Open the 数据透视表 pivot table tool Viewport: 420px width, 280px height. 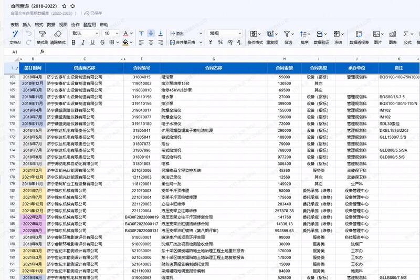coord(359,34)
